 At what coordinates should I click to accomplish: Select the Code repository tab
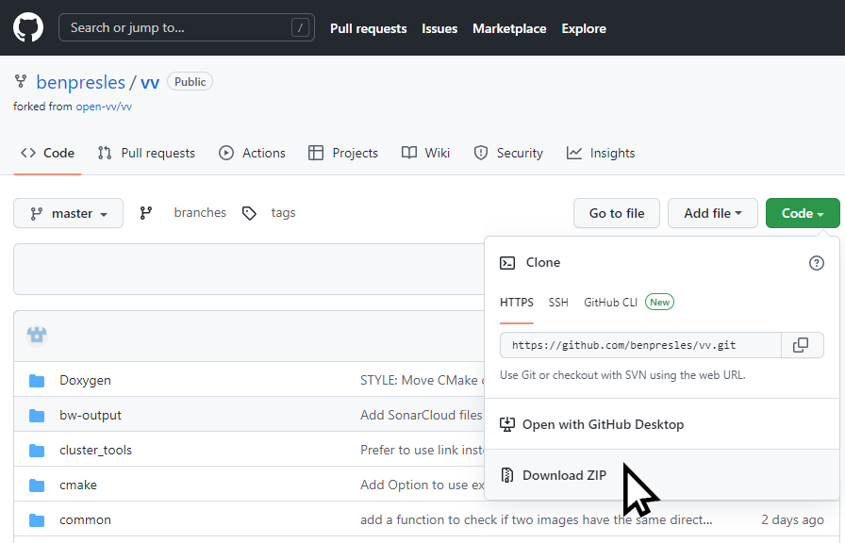coord(47,153)
